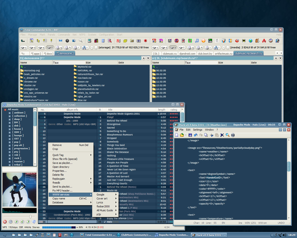Open the dropdown arrow next to Open folder icon

[186, 135]
